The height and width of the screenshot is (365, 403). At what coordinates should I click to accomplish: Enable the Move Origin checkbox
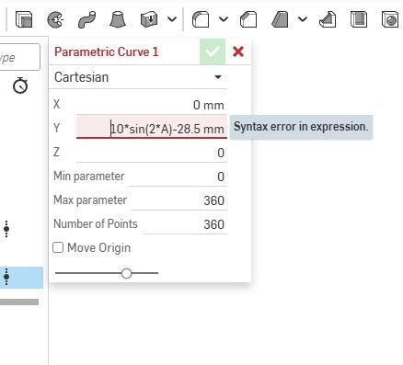click(x=58, y=247)
